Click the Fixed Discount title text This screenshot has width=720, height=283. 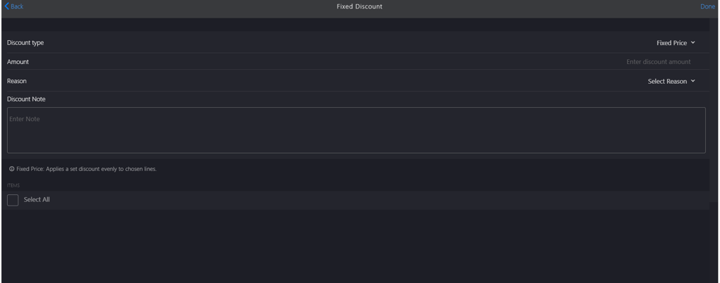(x=359, y=6)
